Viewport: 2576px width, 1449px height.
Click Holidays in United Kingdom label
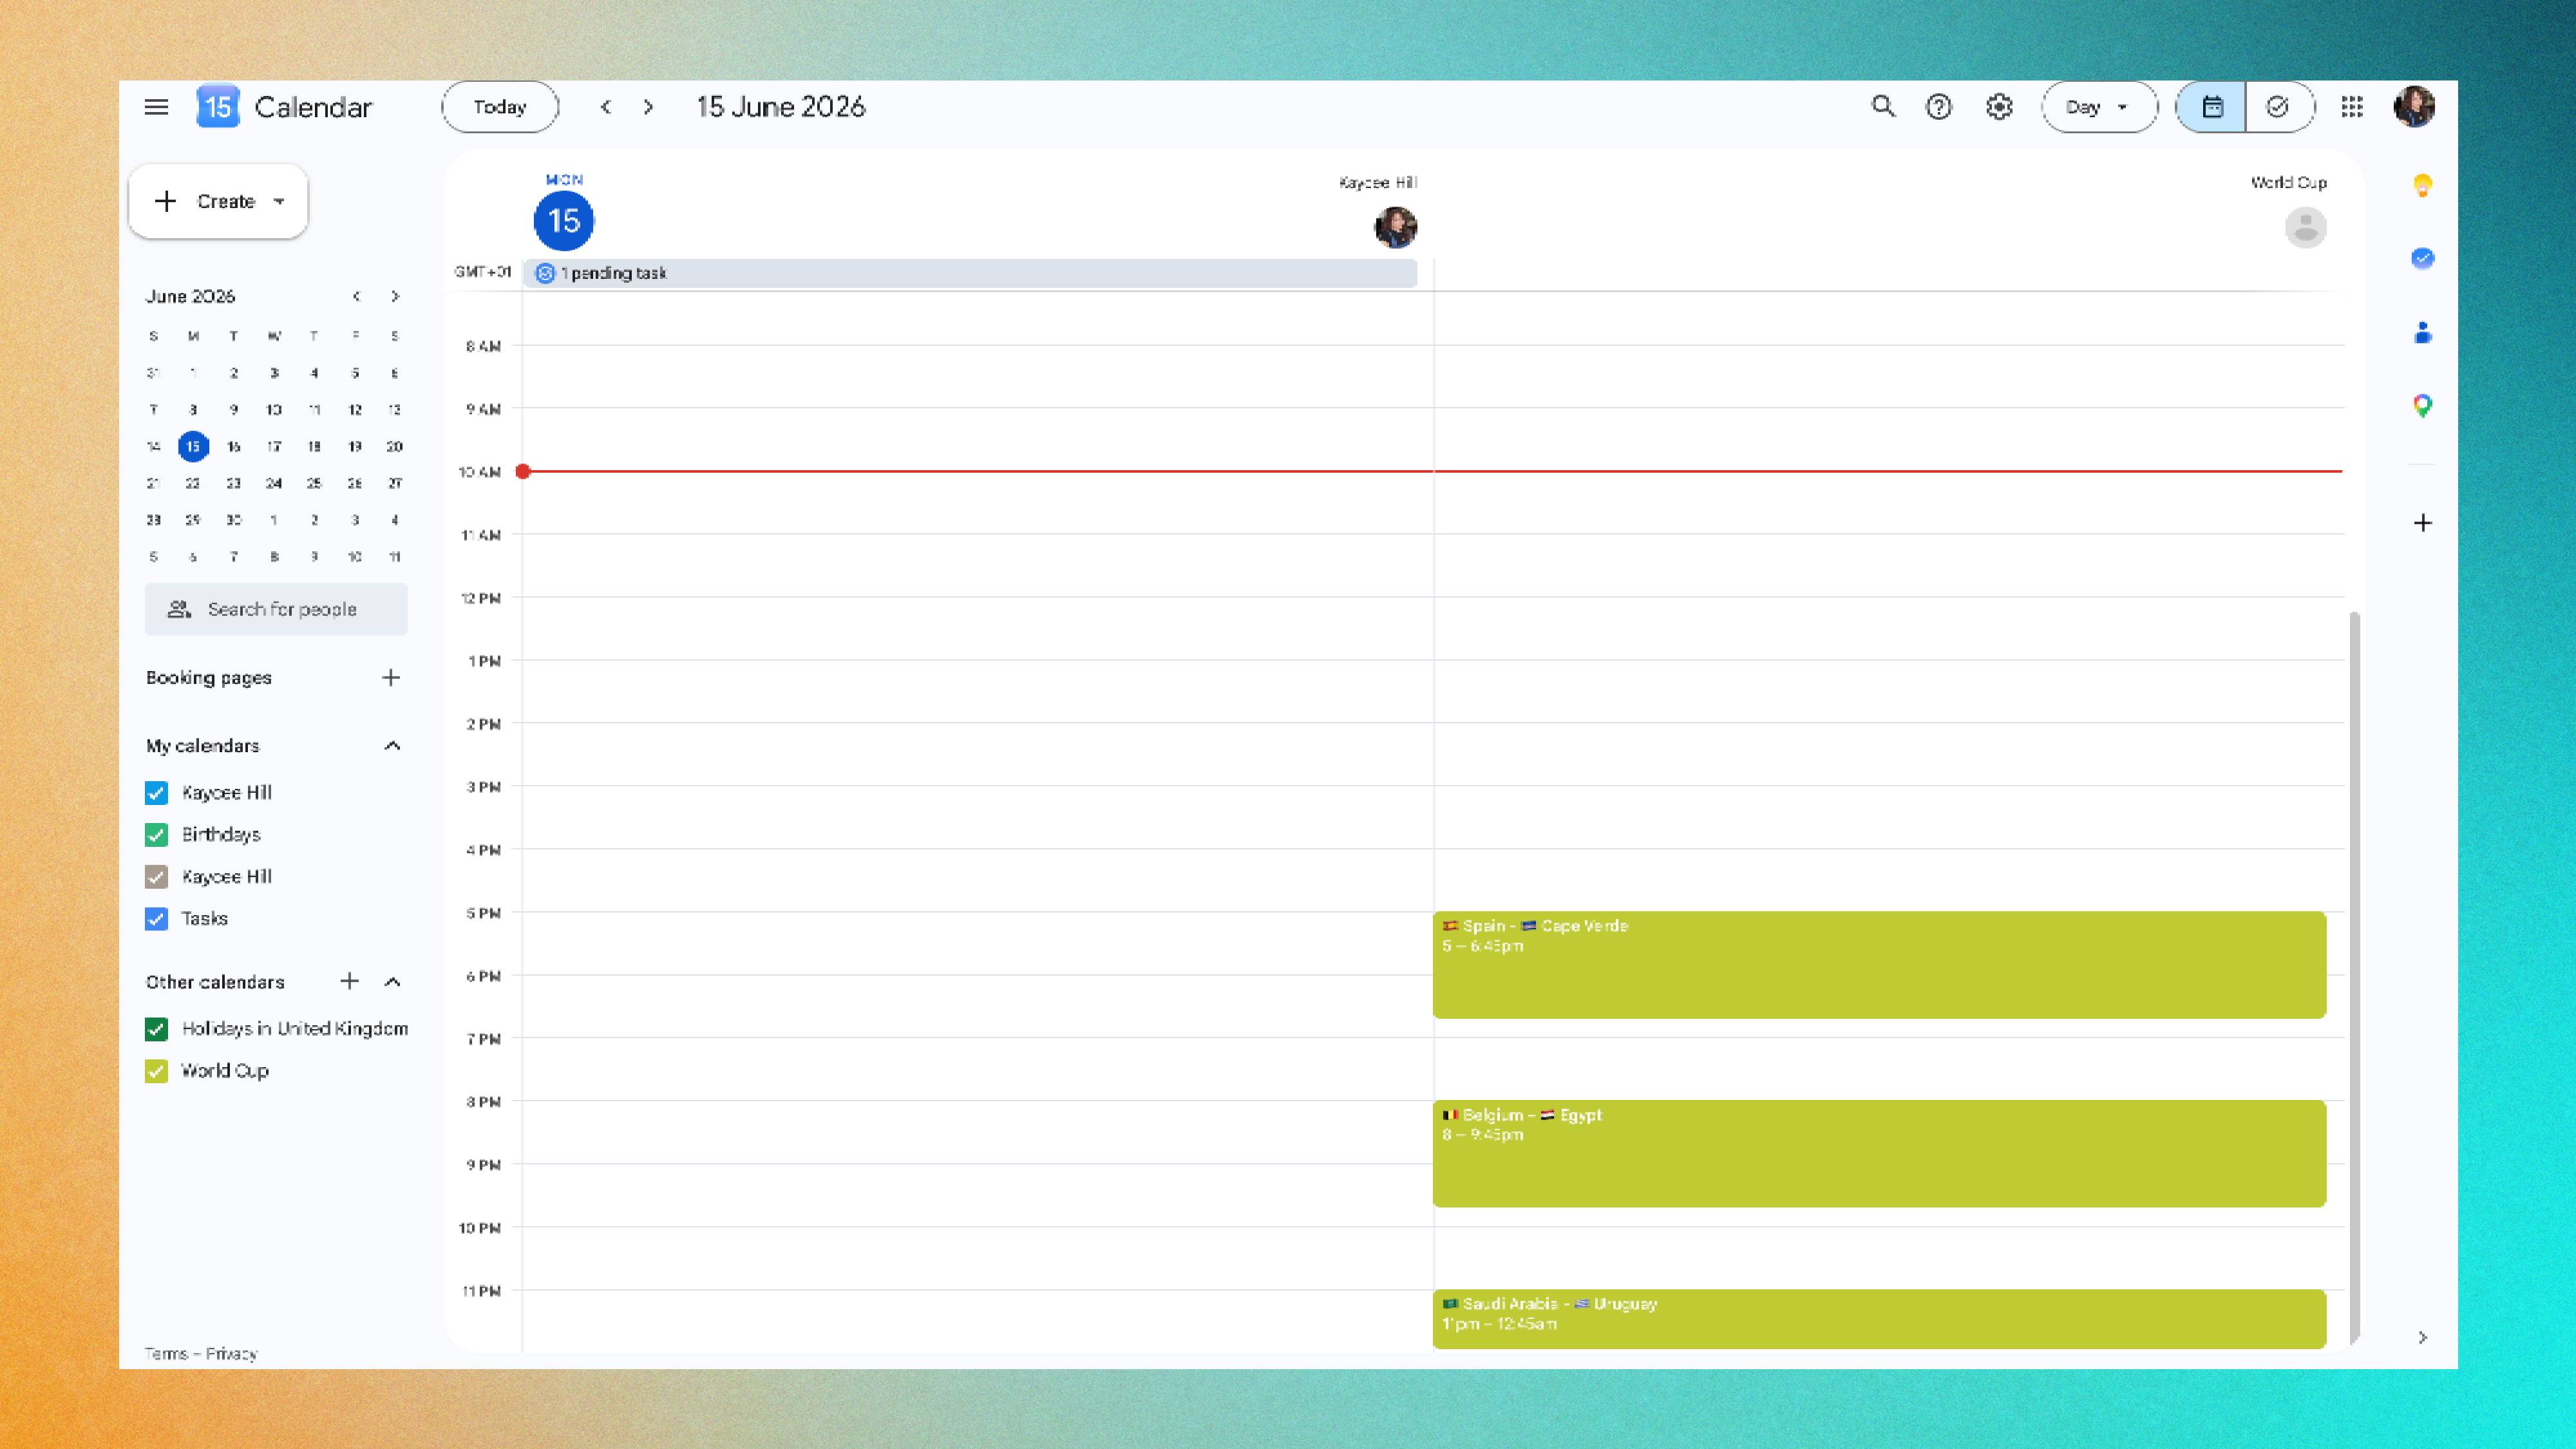click(x=295, y=1029)
